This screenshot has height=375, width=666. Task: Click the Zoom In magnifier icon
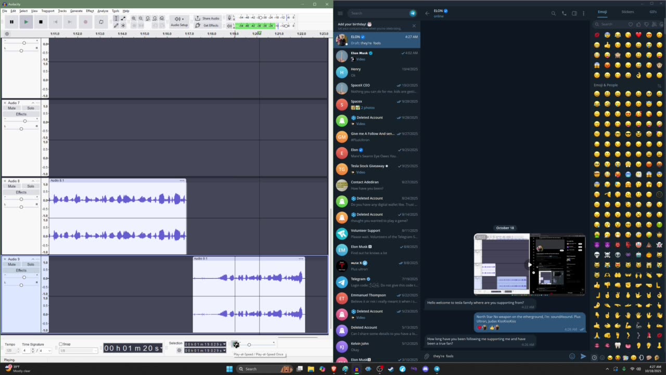(x=134, y=18)
